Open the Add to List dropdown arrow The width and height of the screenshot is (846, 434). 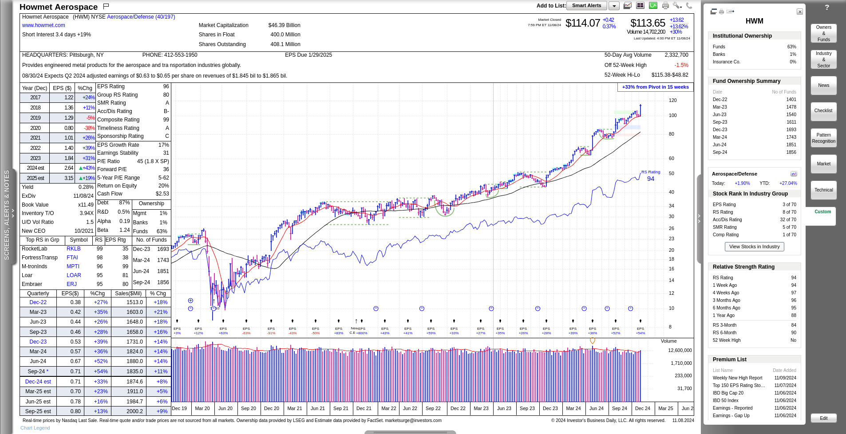pyautogui.click(x=614, y=6)
